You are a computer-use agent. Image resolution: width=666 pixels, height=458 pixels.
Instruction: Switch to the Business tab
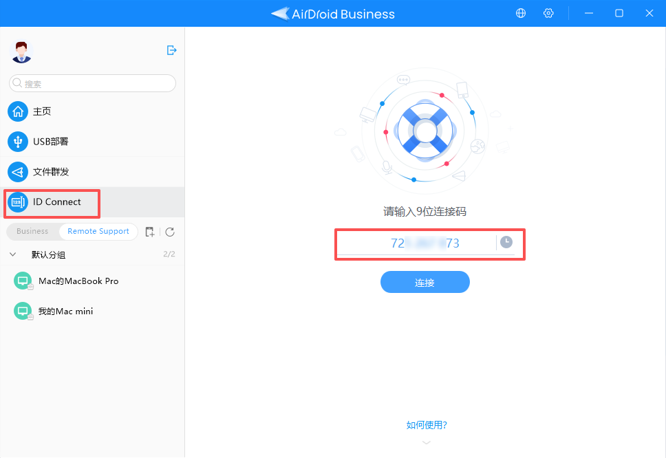pyautogui.click(x=33, y=231)
